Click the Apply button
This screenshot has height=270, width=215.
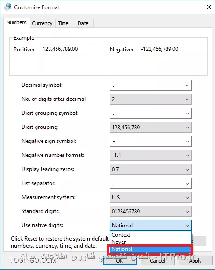(195, 261)
